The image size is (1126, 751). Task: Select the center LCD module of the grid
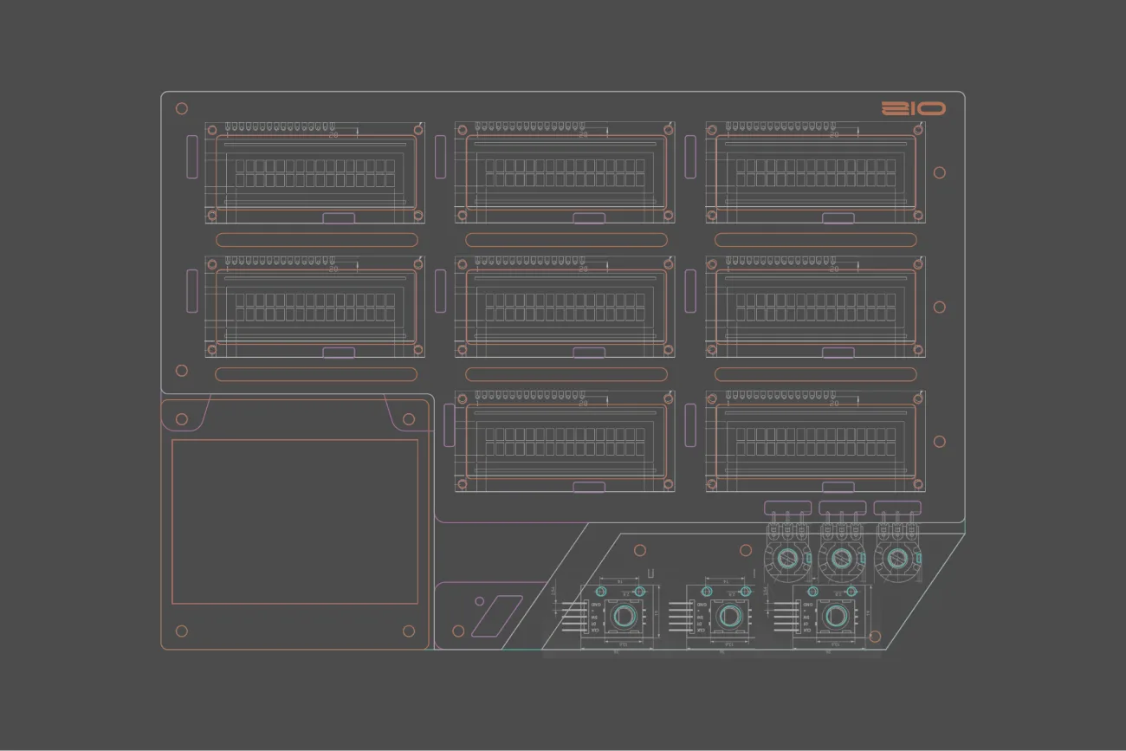click(565, 307)
